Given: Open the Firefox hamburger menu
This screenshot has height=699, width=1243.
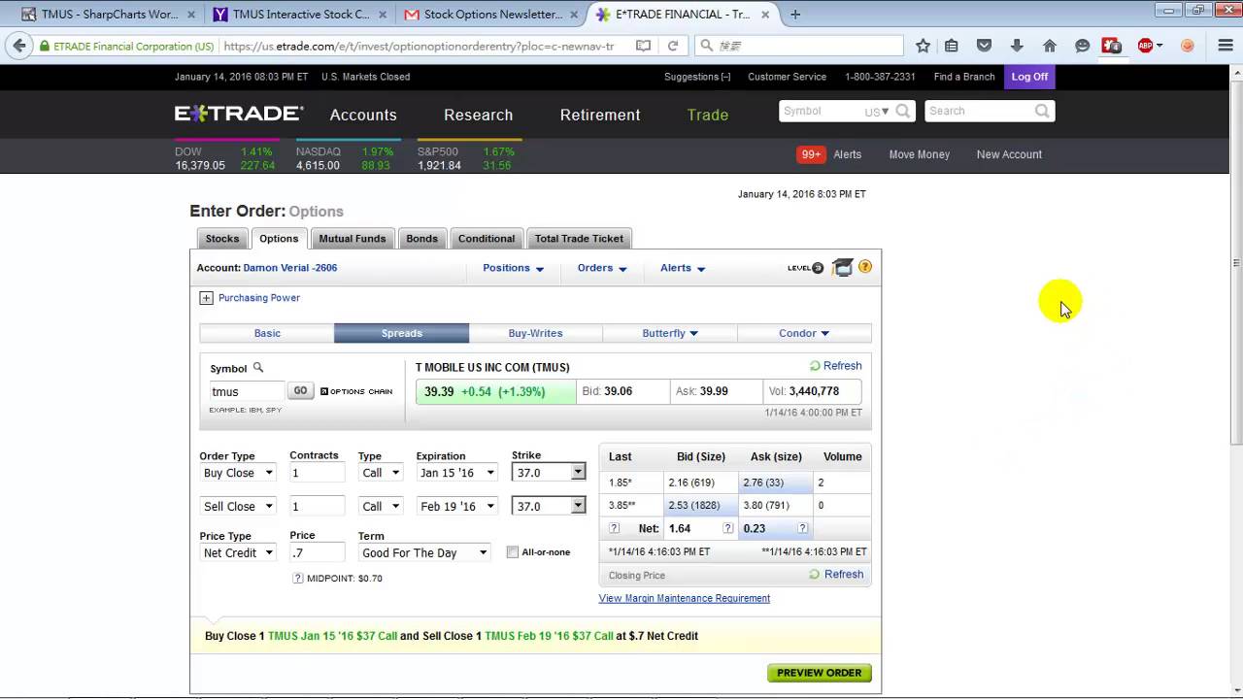Looking at the screenshot, I should tap(1226, 46).
